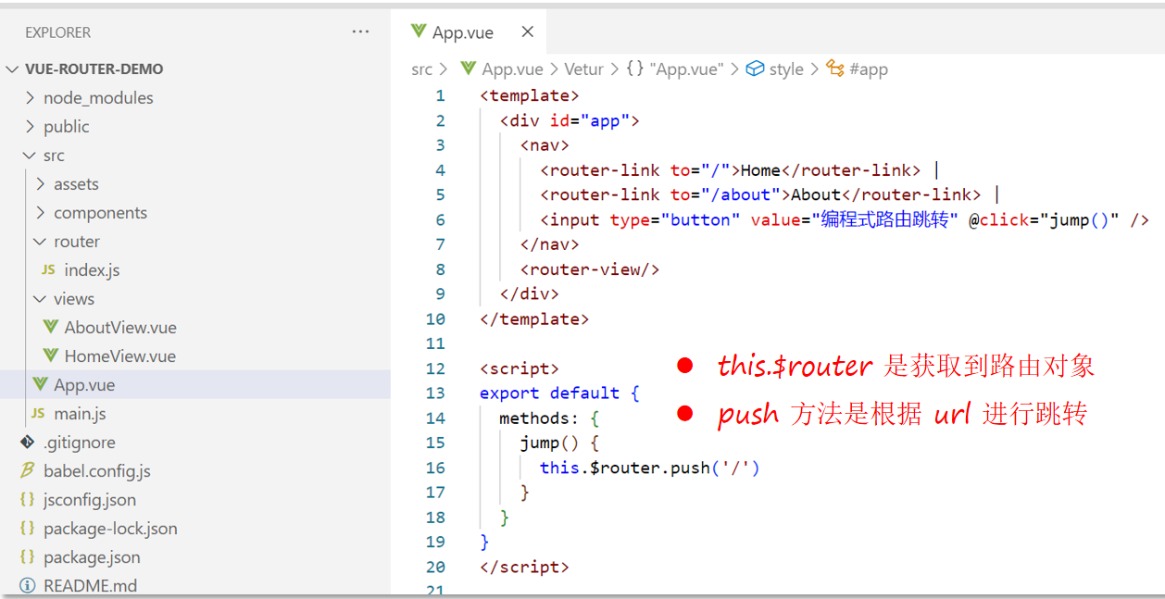This screenshot has height=599, width=1165.
Task: Click the methods: { code line
Action: click(x=549, y=418)
